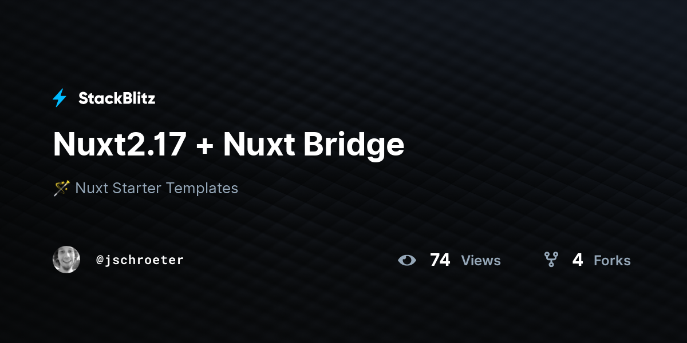Click the 4 fork count number
This screenshot has height=343, width=687.
click(x=578, y=260)
